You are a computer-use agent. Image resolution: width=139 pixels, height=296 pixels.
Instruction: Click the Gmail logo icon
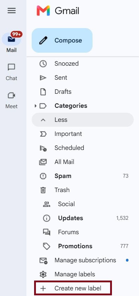pyautogui.click(x=43, y=11)
